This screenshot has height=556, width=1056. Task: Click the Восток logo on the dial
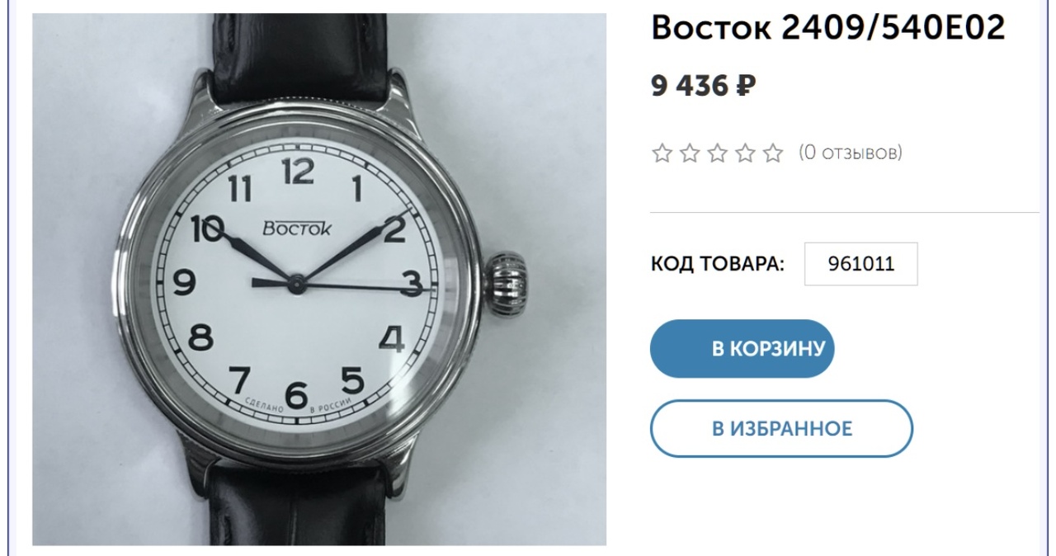tap(296, 229)
